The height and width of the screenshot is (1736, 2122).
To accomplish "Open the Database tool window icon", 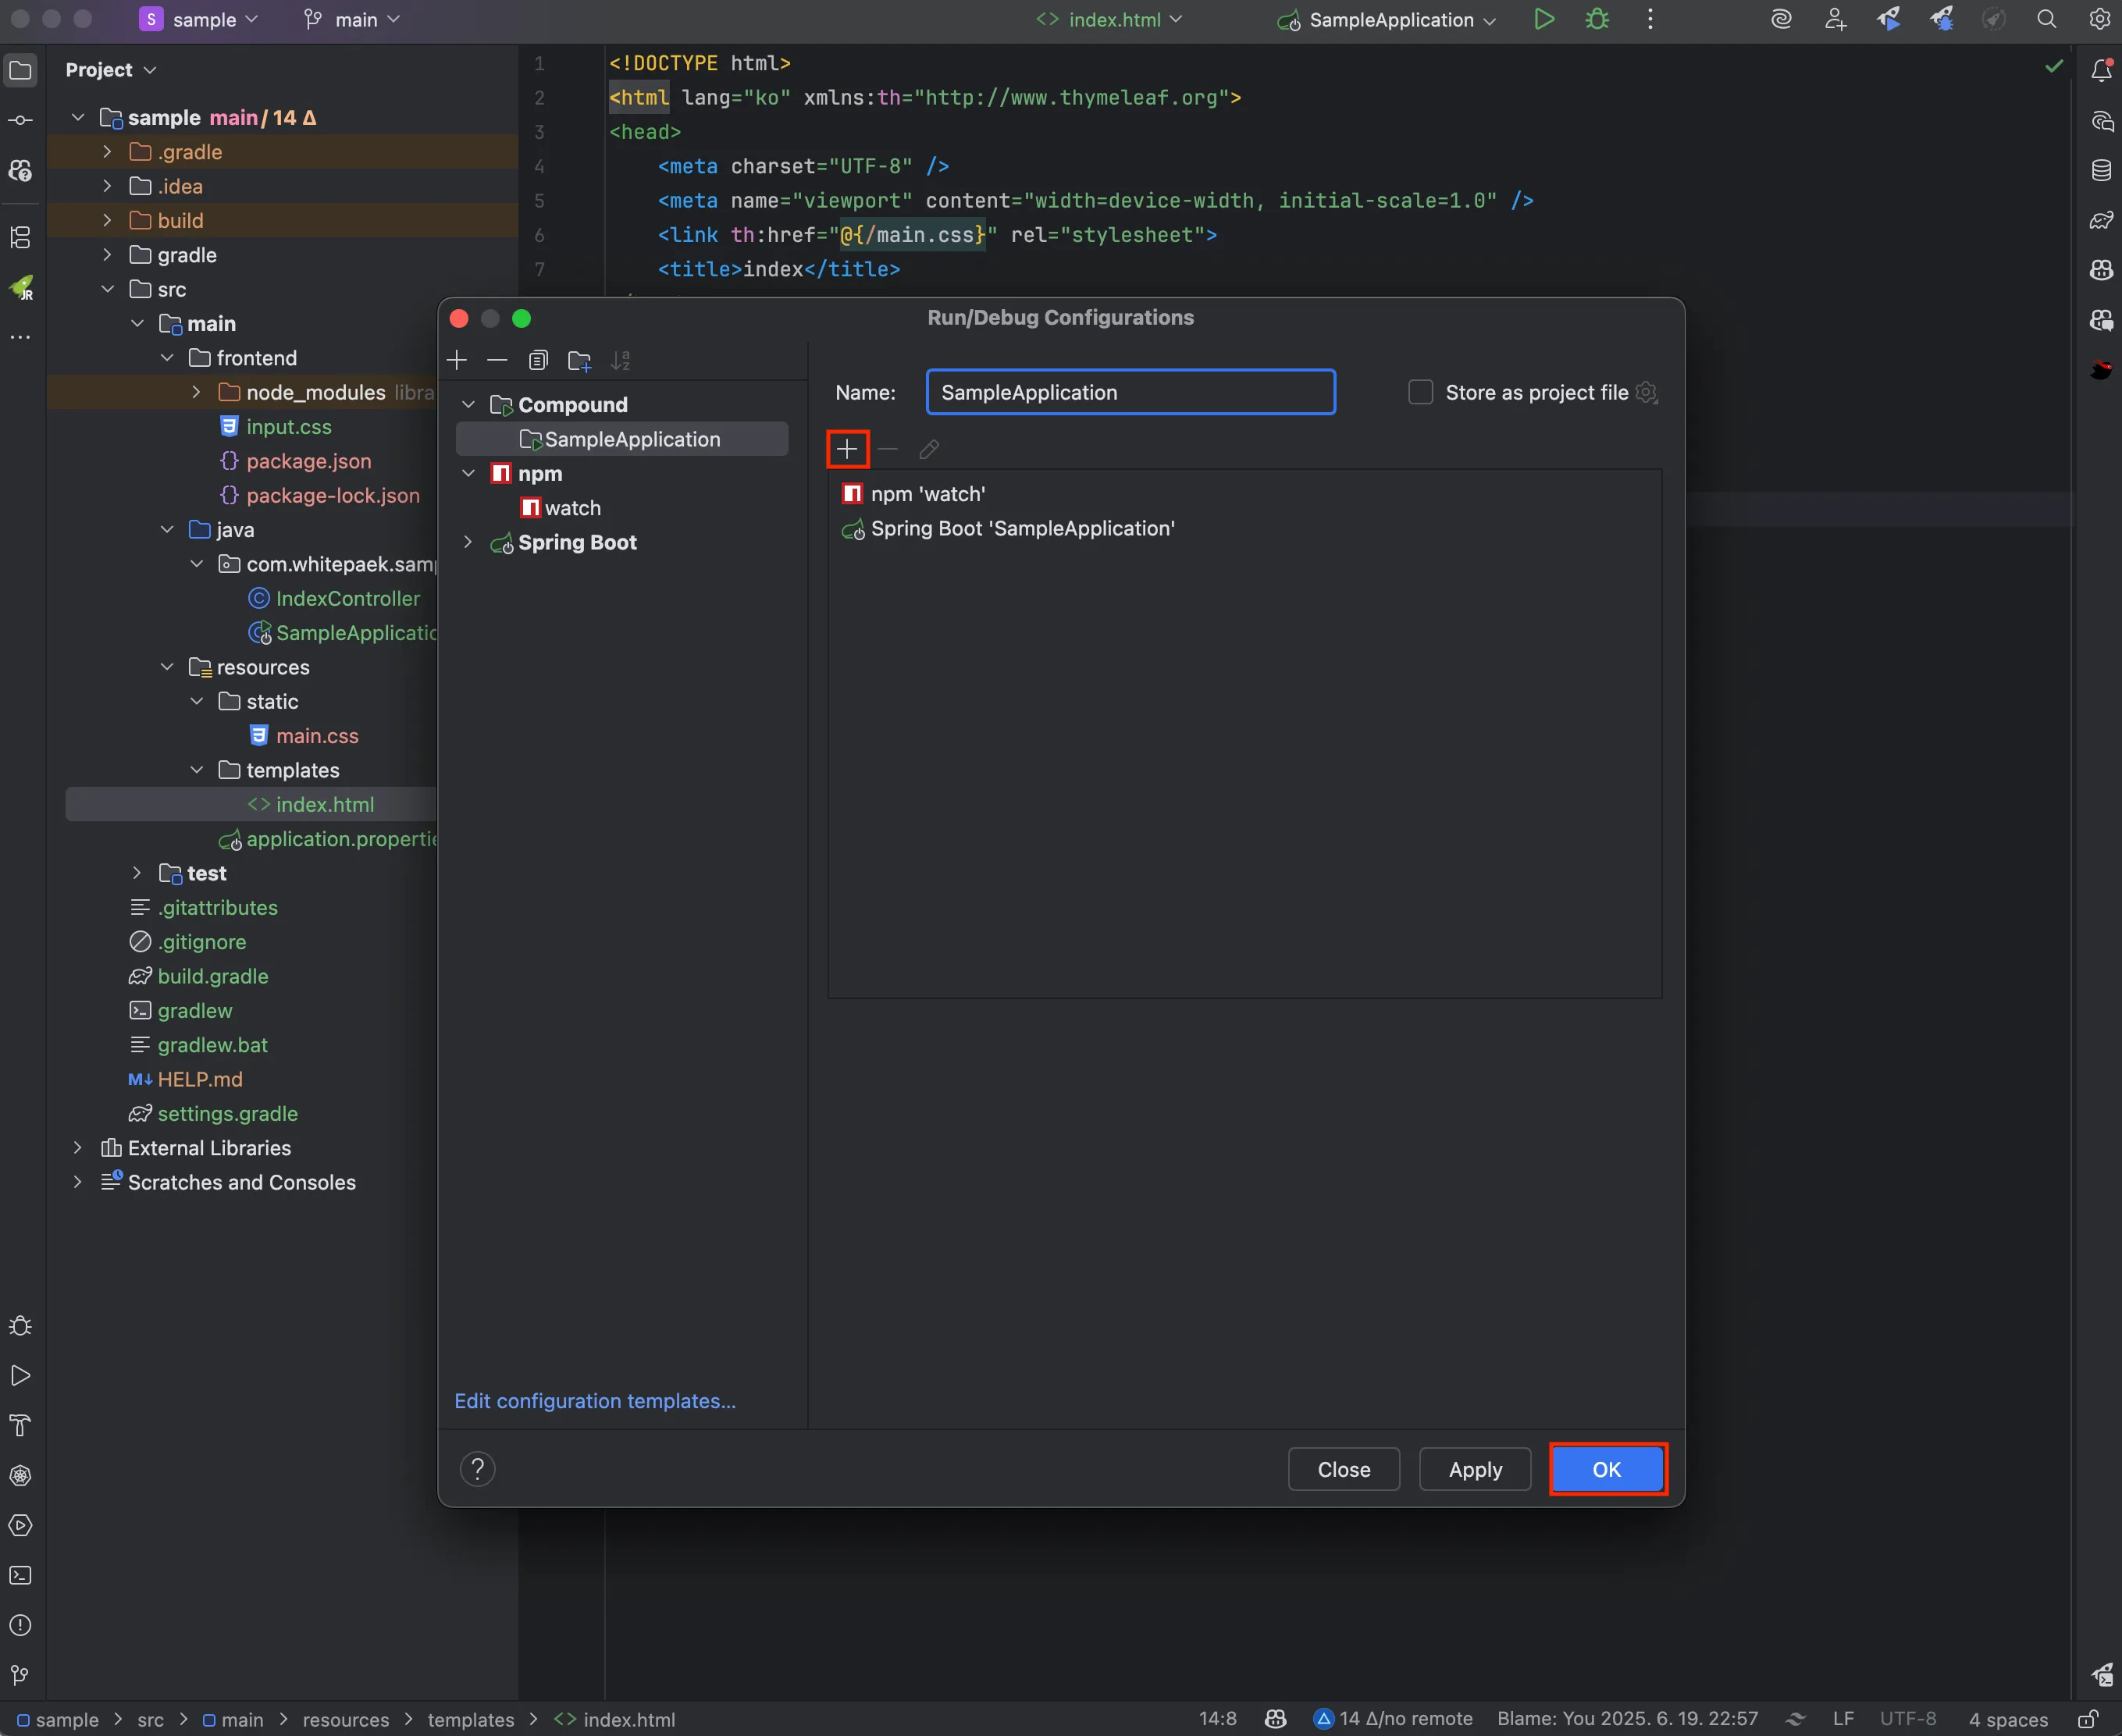I will (2101, 170).
